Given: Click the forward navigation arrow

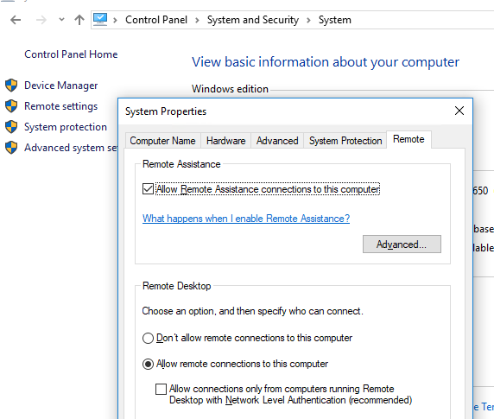Looking at the screenshot, I should (41, 20).
